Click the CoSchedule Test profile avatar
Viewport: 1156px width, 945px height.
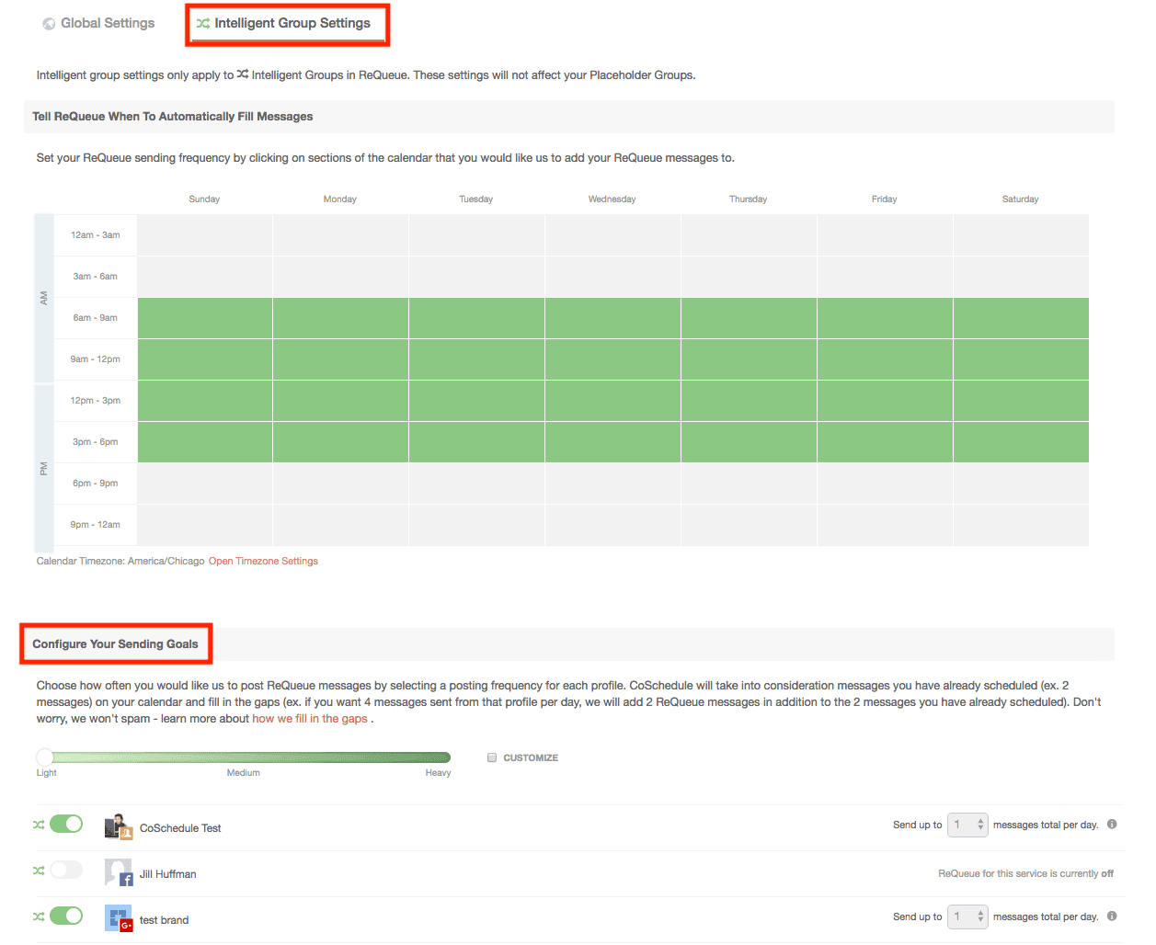[116, 825]
